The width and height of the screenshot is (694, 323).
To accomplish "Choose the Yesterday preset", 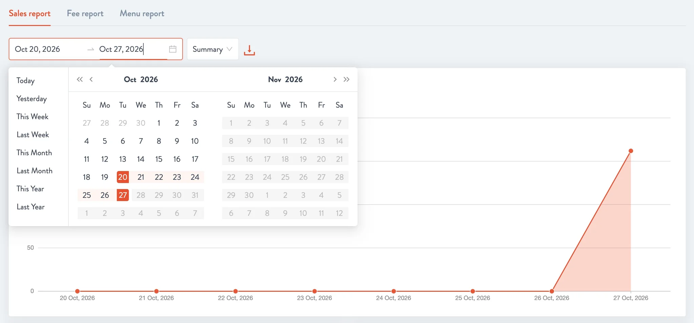I will click(x=32, y=99).
